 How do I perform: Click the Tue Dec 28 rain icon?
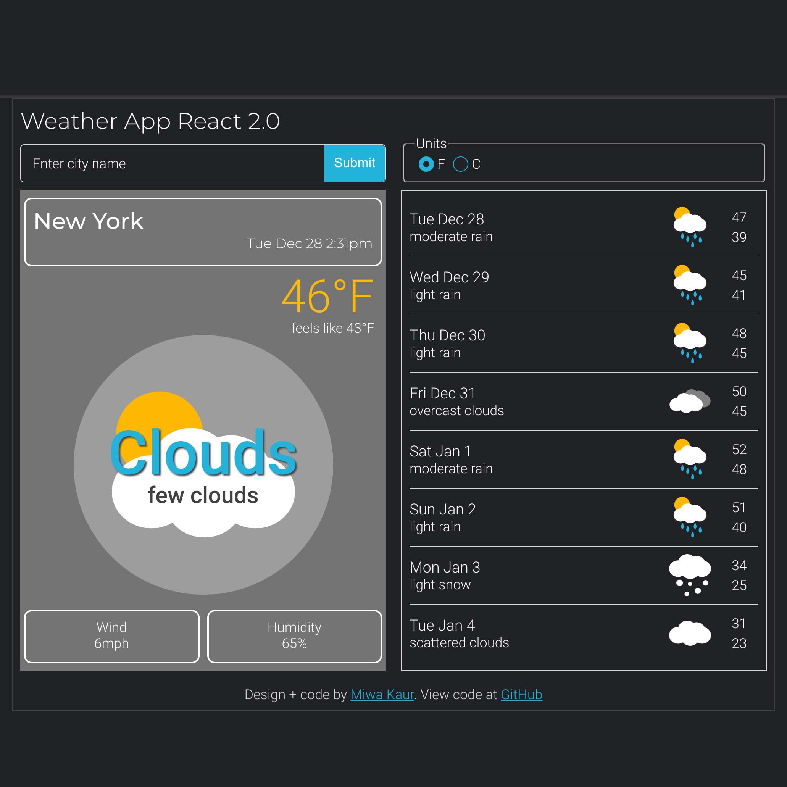click(x=690, y=227)
